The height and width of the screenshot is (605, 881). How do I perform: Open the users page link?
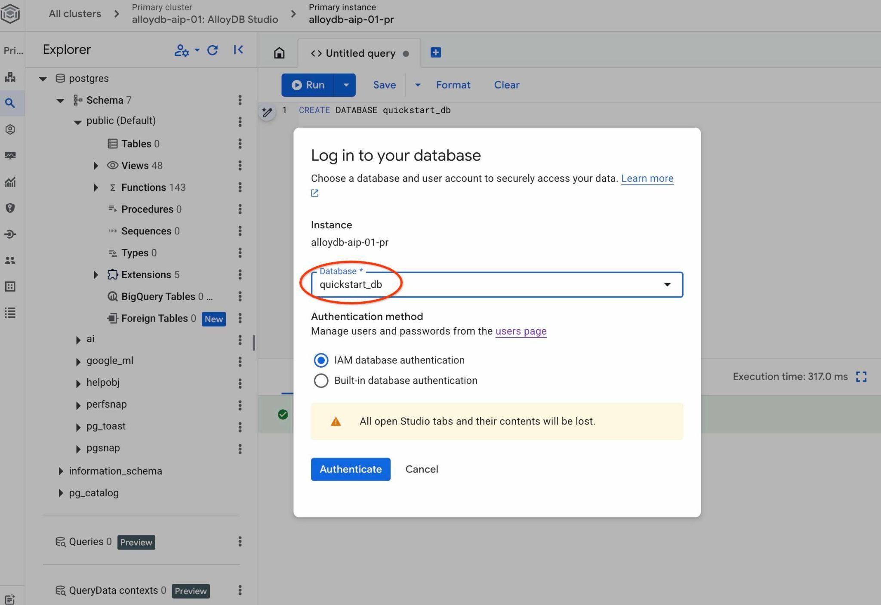coord(521,331)
